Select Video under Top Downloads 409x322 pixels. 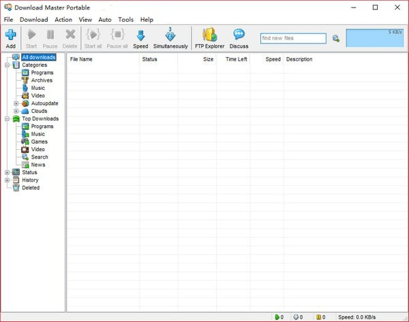pos(38,149)
